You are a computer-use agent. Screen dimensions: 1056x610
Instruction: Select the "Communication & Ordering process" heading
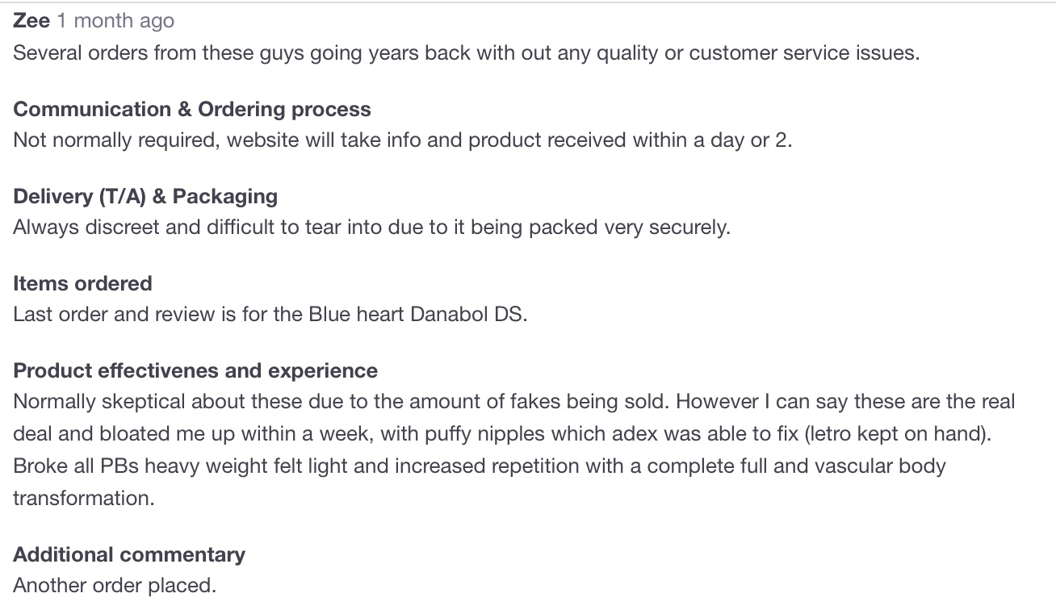tap(192, 109)
